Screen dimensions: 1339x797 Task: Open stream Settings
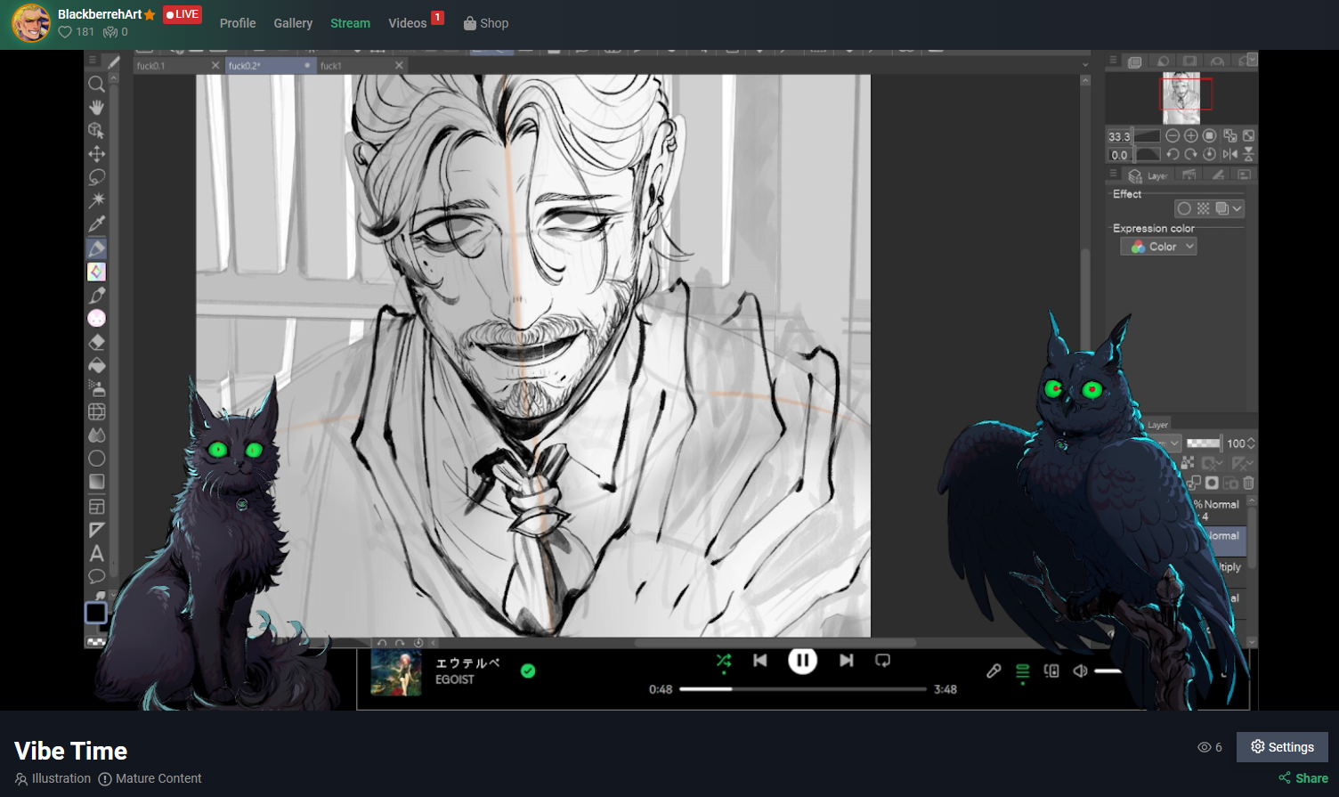[1282, 747]
